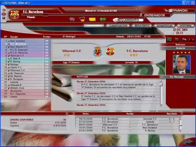Click the Sin Mensajes bar

click(x=177, y=77)
